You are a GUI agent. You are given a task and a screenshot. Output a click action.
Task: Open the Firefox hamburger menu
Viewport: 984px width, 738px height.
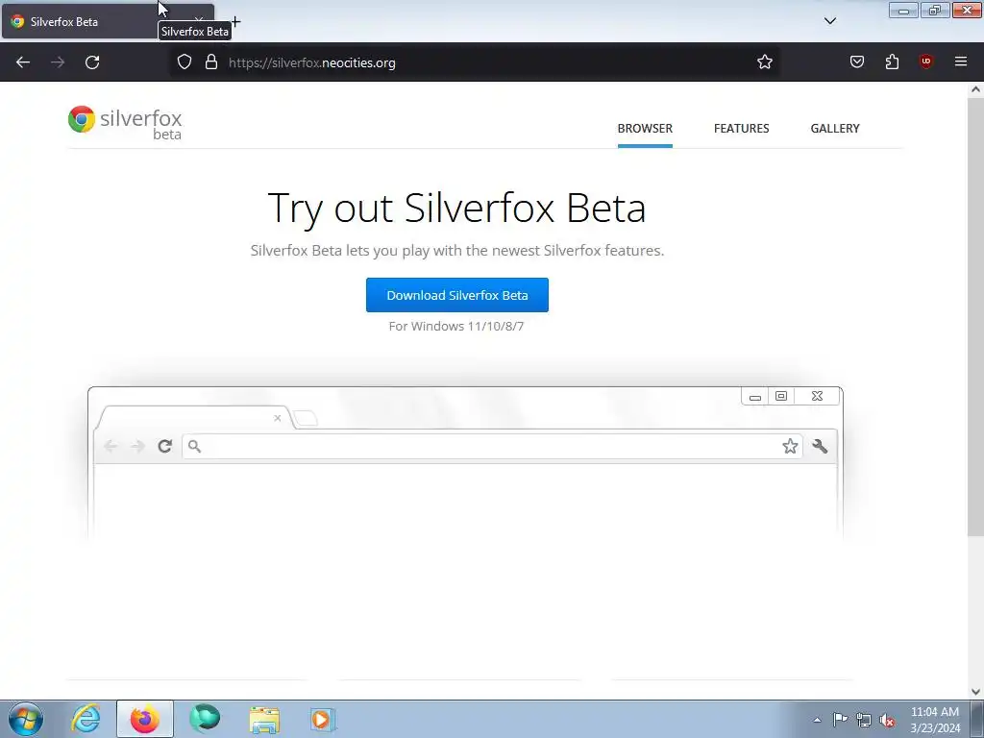coord(961,62)
